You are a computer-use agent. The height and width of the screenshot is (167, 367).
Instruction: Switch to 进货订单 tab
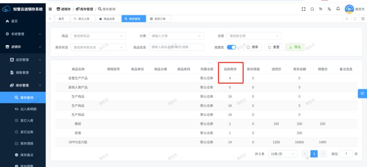tap(159, 19)
